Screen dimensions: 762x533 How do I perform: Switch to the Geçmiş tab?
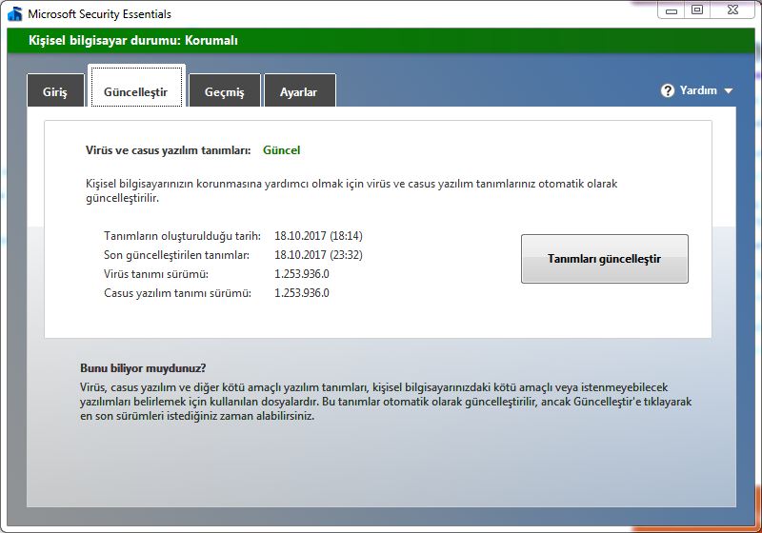coord(225,90)
